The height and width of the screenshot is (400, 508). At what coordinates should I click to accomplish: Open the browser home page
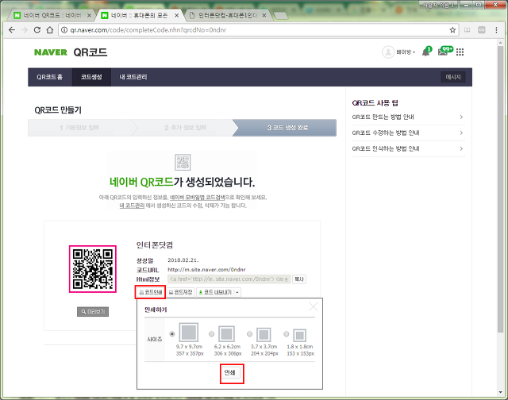[x=49, y=30]
